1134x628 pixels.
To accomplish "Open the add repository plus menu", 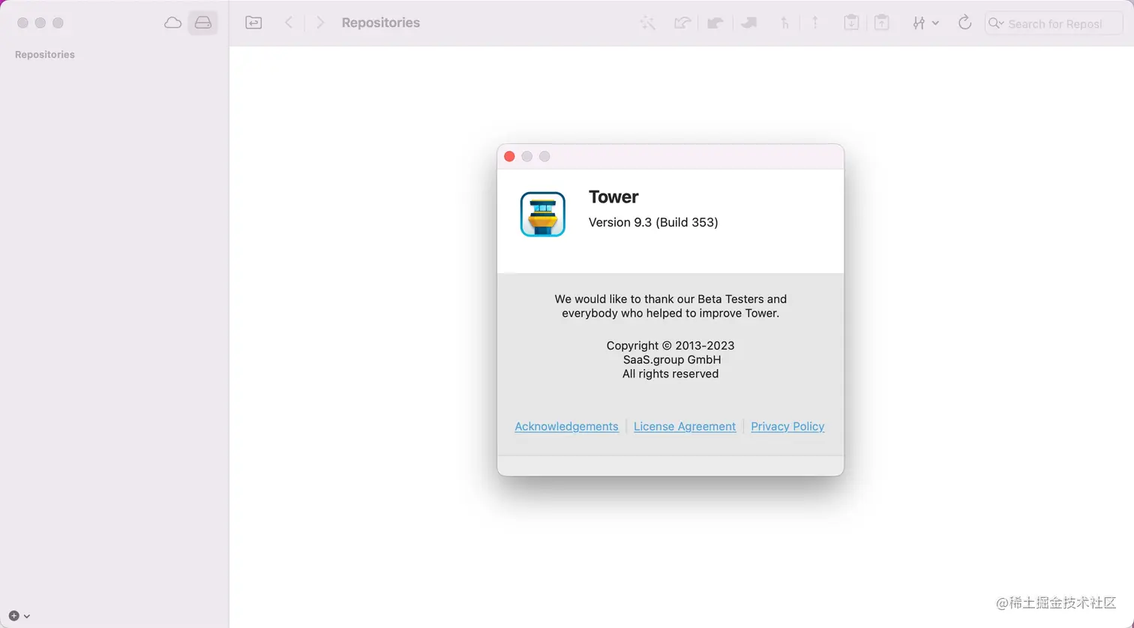I will point(19,615).
